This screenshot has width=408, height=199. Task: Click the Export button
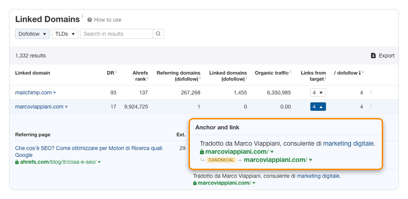[x=383, y=56]
